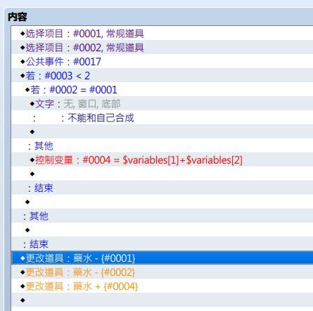The image size is (313, 311).
Task: Click the empty command line below the 文字 message
Action: 162,131
